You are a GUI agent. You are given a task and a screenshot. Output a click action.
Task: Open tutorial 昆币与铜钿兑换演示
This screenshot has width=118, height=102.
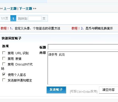[97, 28]
